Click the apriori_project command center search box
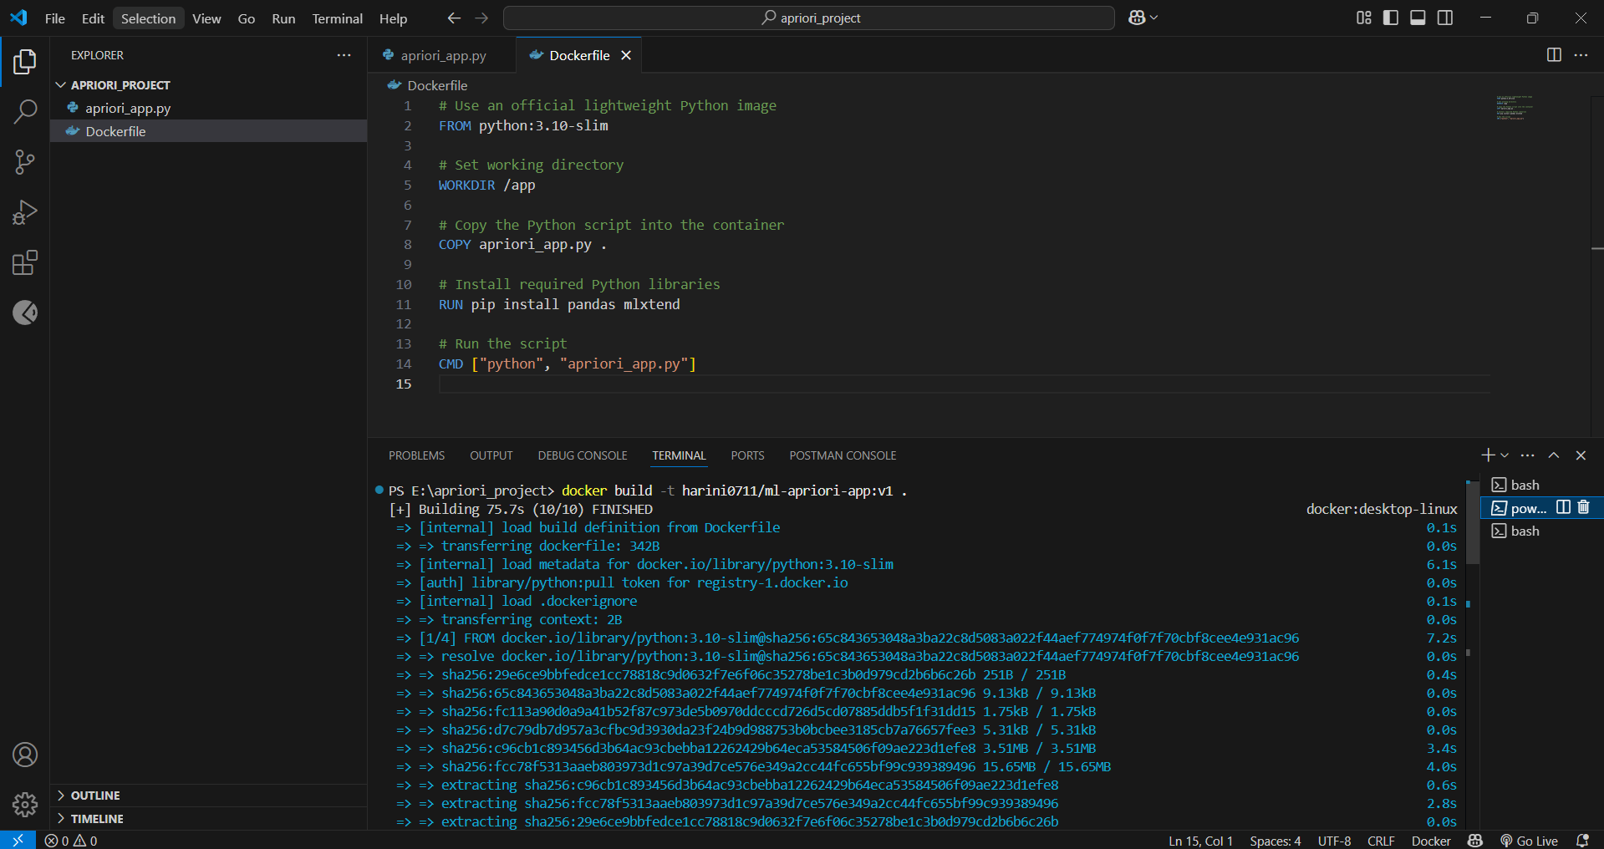 pos(809,18)
